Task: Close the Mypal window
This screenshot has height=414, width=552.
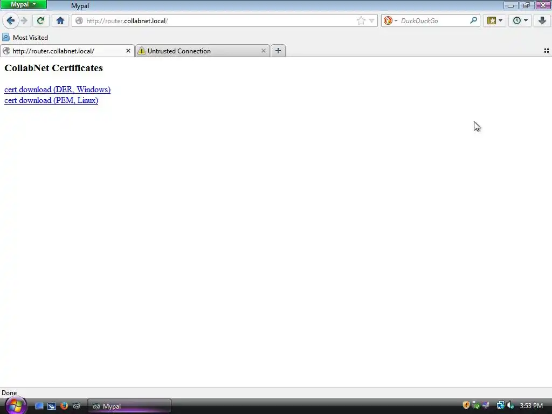Action: click(543, 5)
